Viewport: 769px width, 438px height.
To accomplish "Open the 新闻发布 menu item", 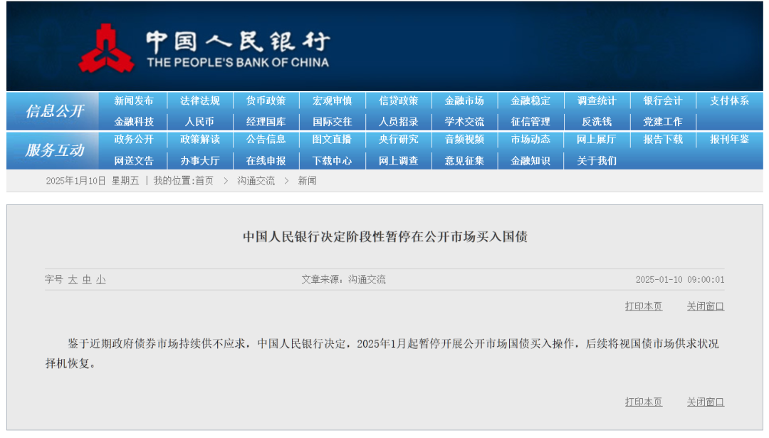I will [x=133, y=100].
